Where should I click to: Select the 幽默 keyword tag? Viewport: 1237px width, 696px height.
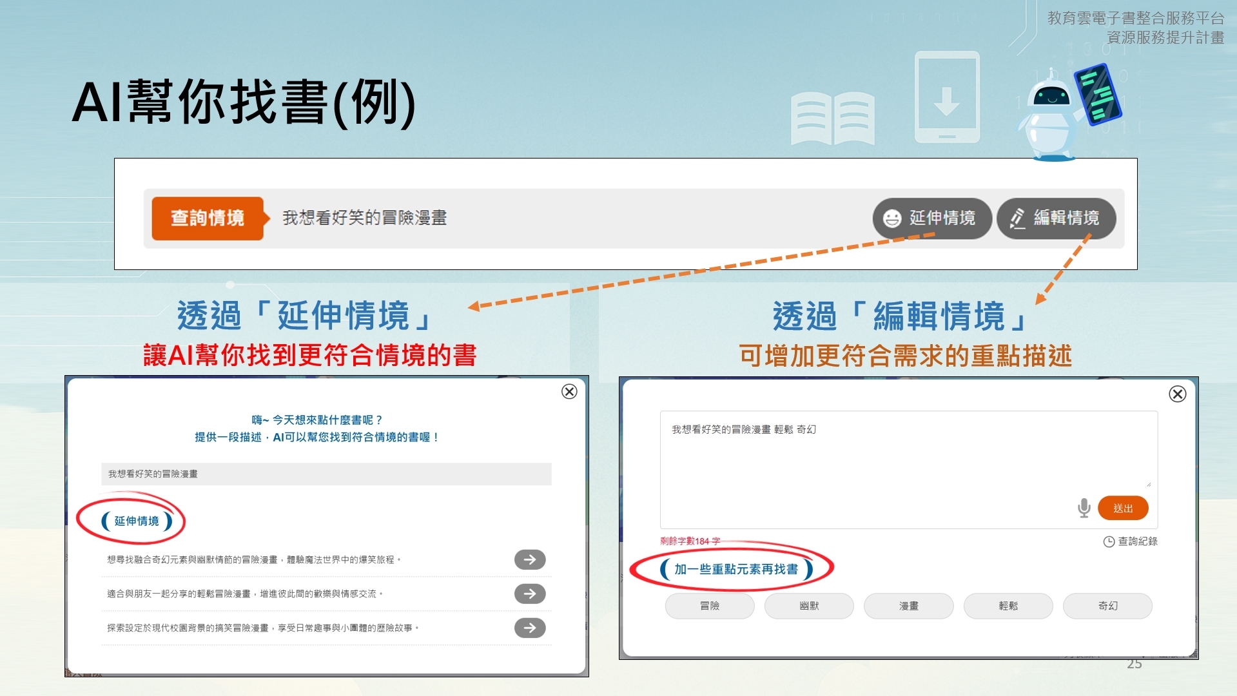click(808, 606)
